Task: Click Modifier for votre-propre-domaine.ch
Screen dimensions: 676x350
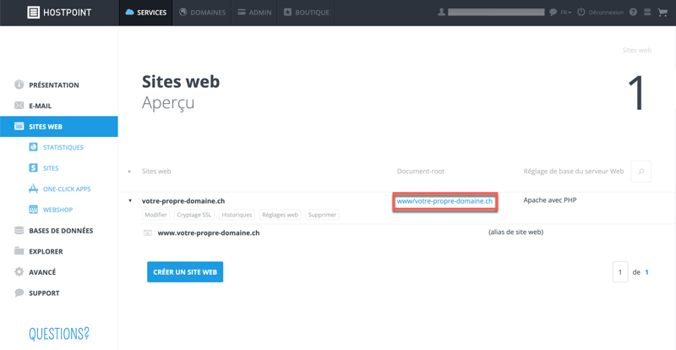Action: (156, 215)
